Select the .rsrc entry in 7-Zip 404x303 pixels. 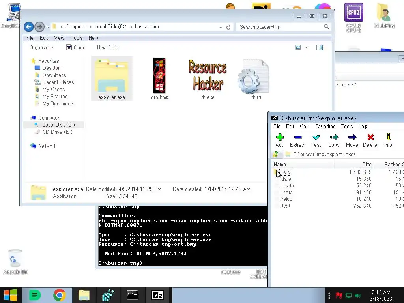point(286,172)
